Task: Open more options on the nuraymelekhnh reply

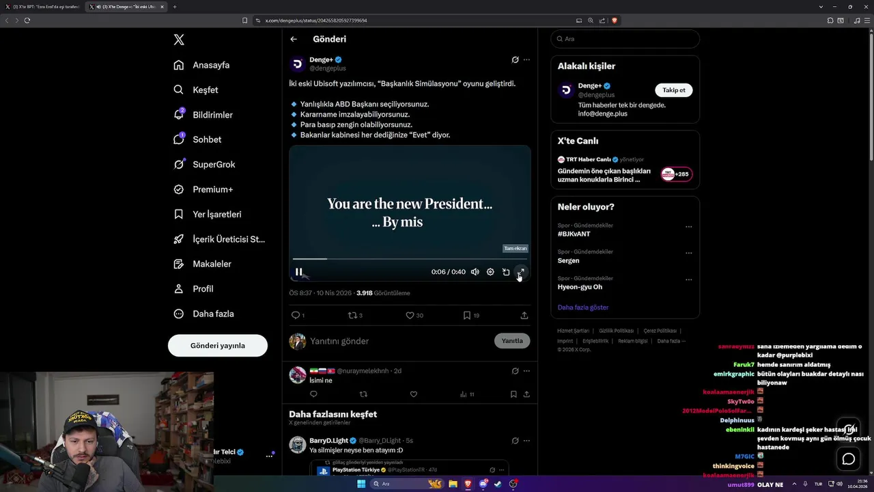Action: pyautogui.click(x=526, y=371)
